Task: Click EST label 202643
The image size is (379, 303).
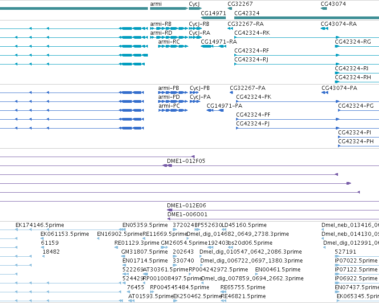Action: pos(183,252)
